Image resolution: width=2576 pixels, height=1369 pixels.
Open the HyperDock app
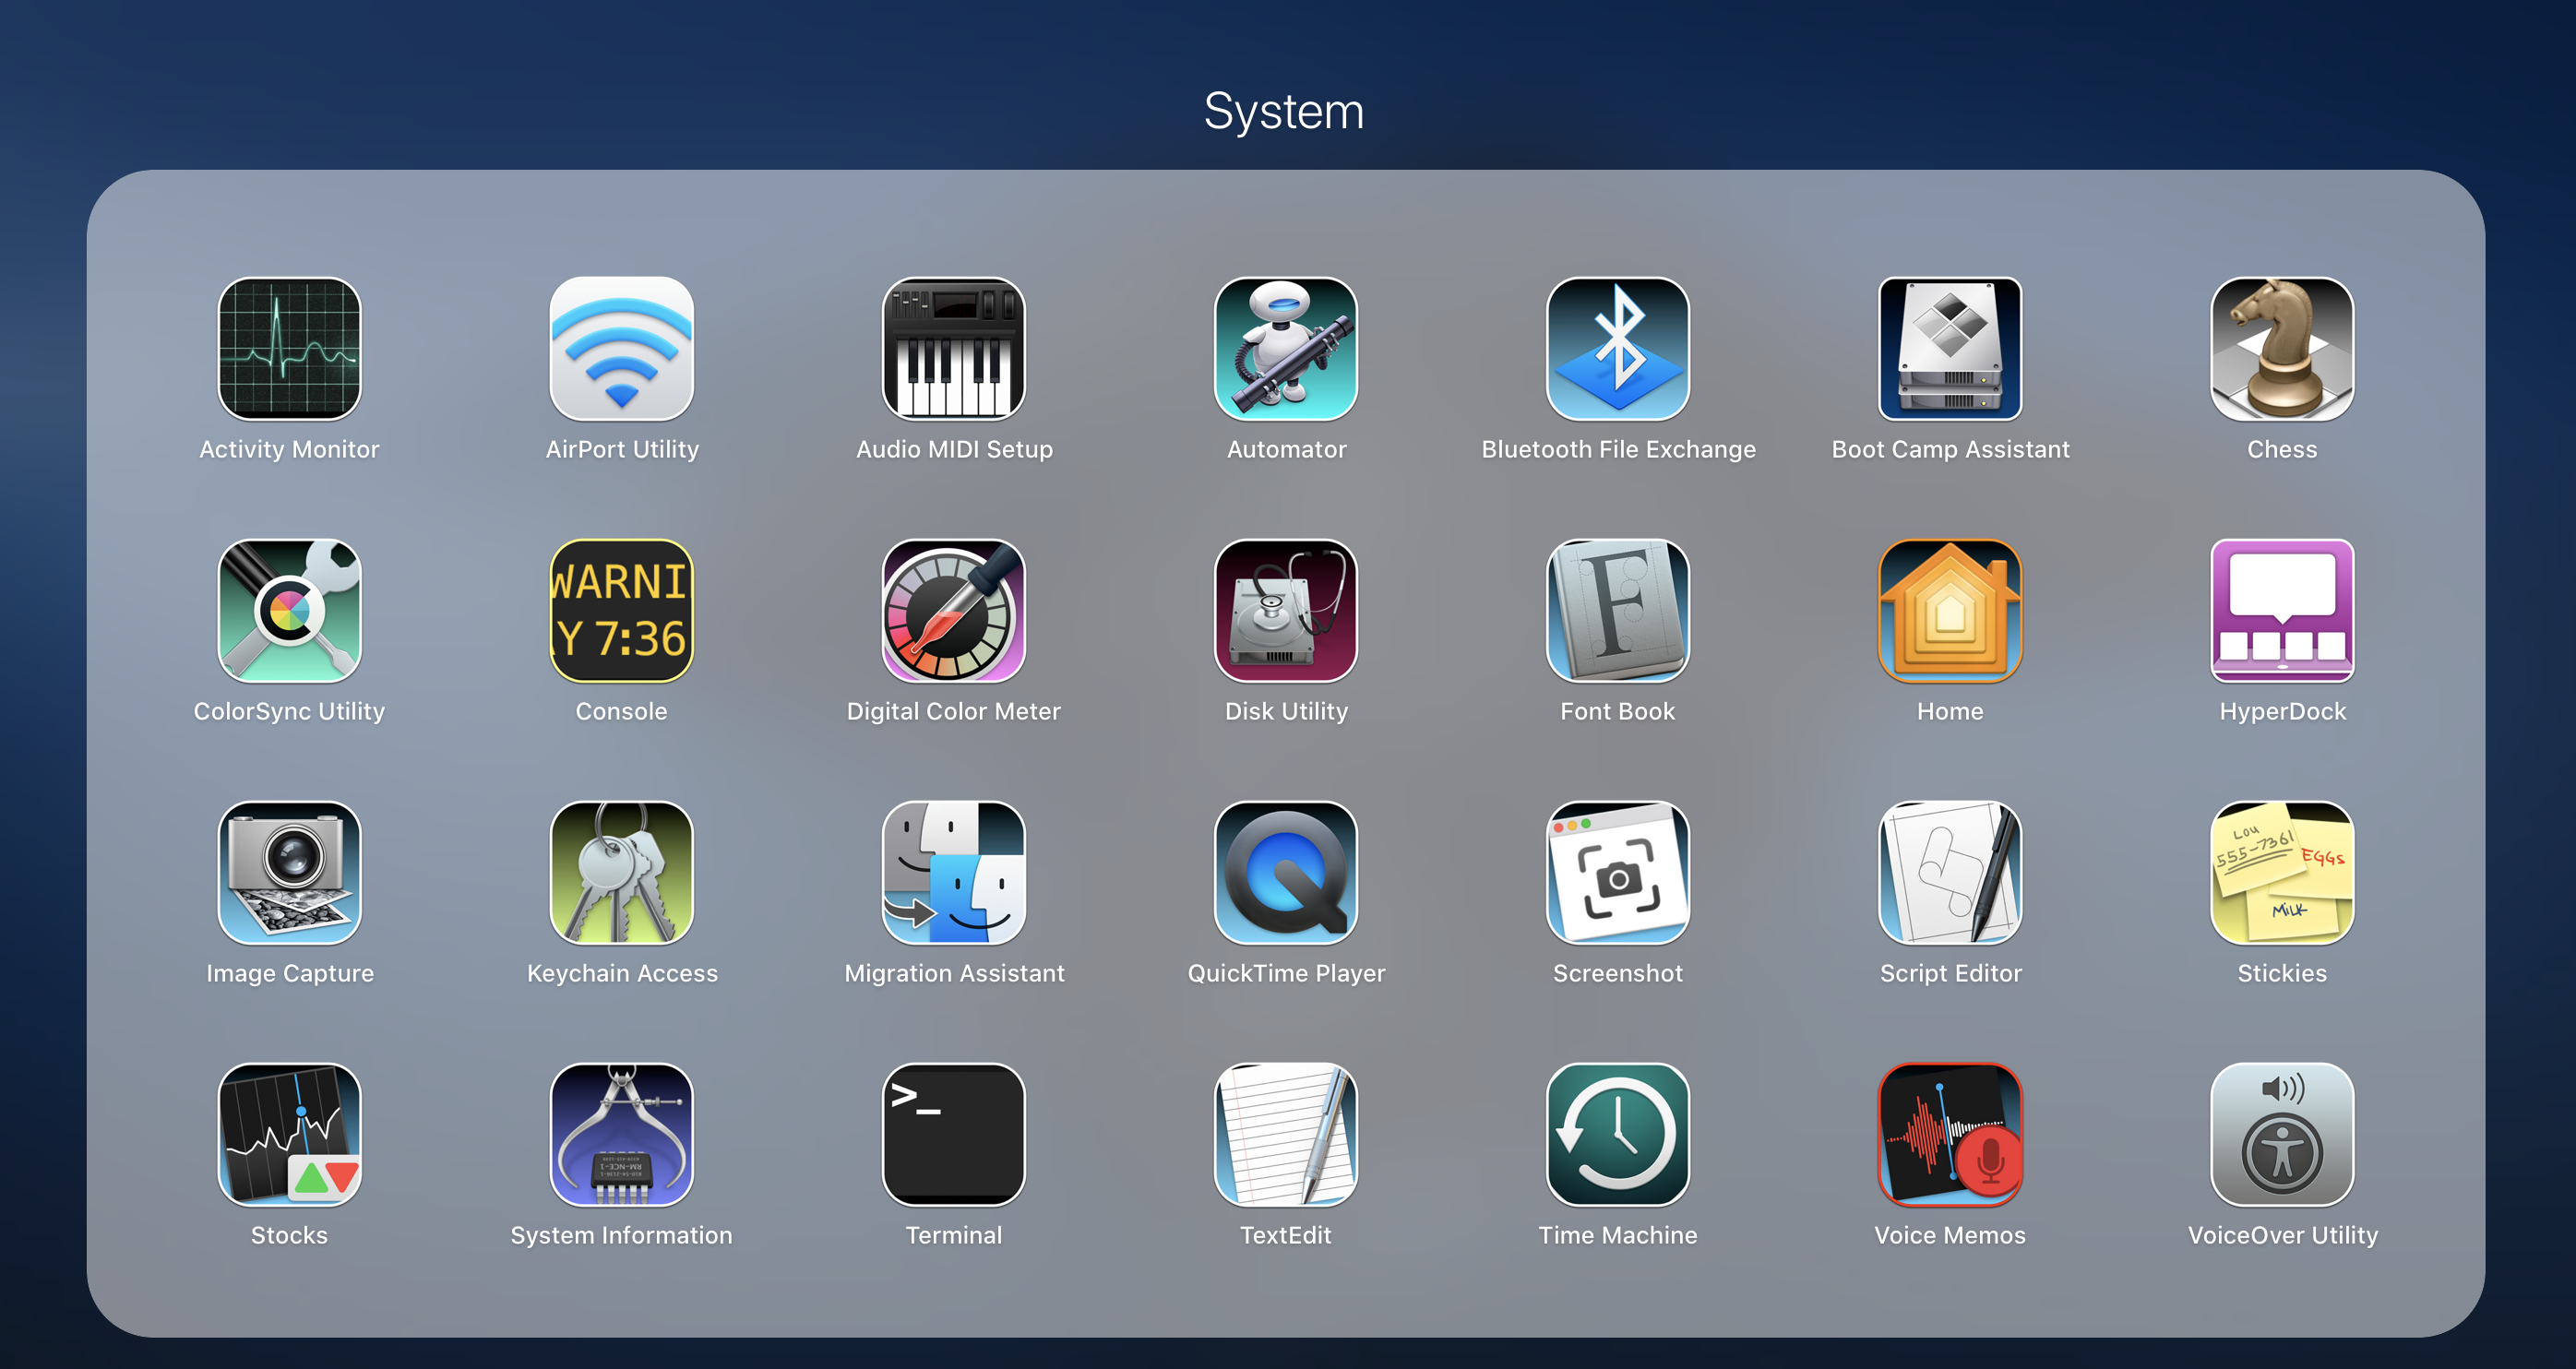tap(2281, 611)
